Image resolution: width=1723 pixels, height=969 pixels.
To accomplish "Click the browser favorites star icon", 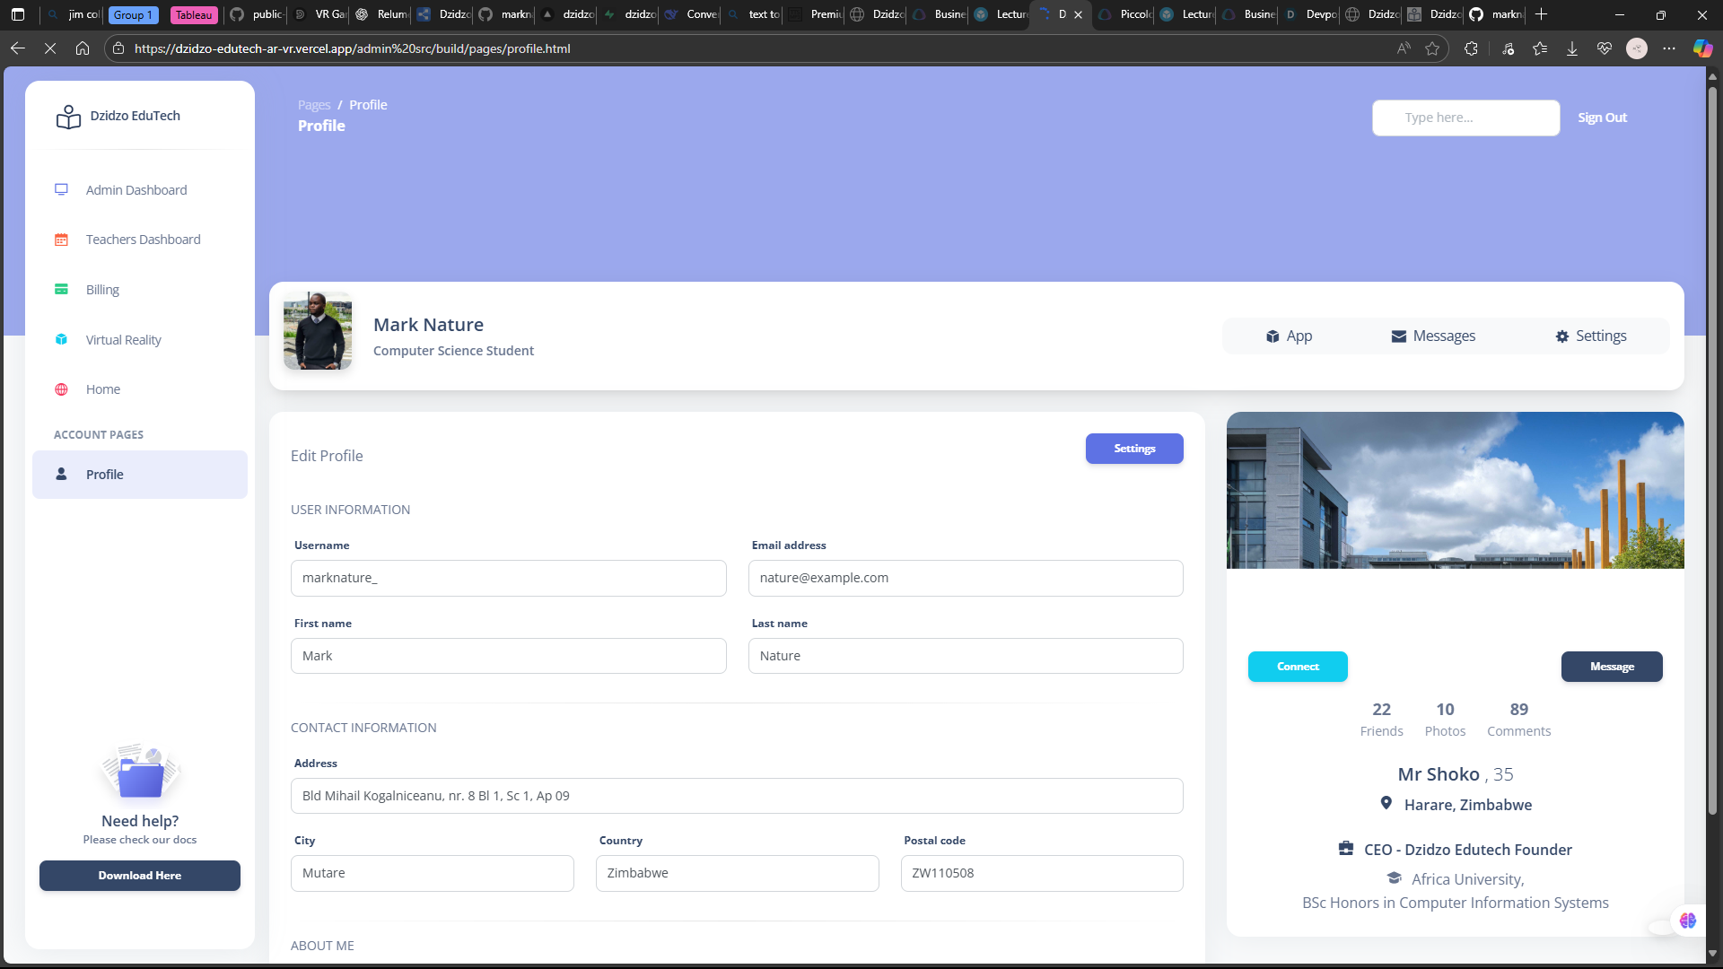I will 1432,48.
